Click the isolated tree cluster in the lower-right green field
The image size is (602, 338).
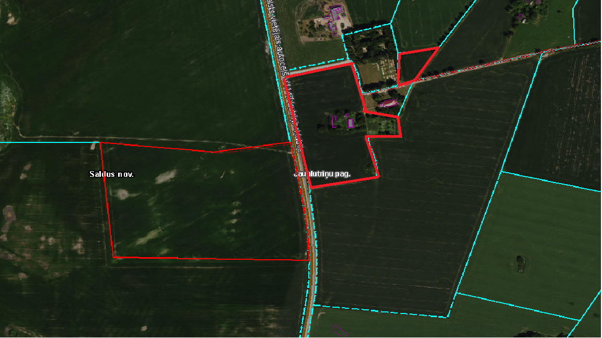[x=520, y=263]
